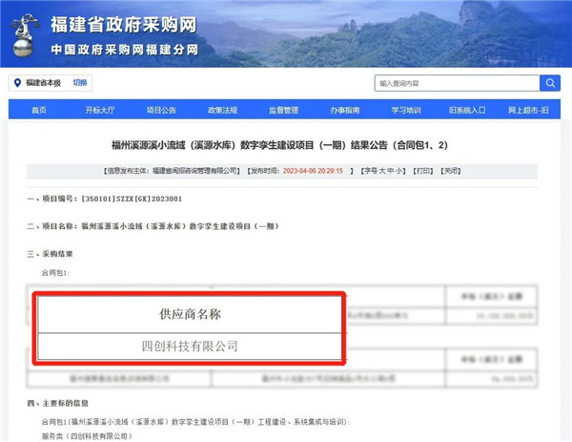Image resolution: width=572 pixels, height=442 pixels.
Task: Click the 打印 print link
Action: click(x=423, y=171)
